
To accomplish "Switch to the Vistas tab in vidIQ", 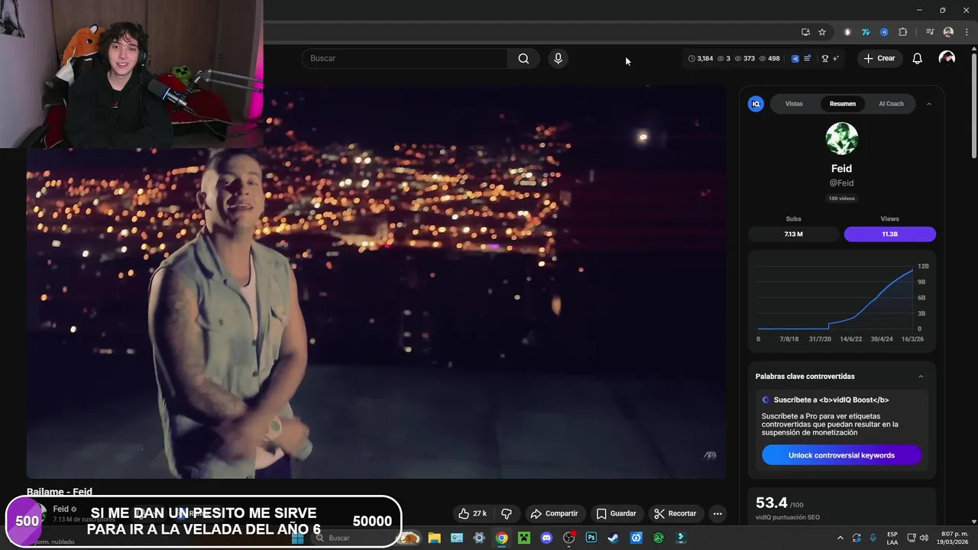I will coord(794,104).
